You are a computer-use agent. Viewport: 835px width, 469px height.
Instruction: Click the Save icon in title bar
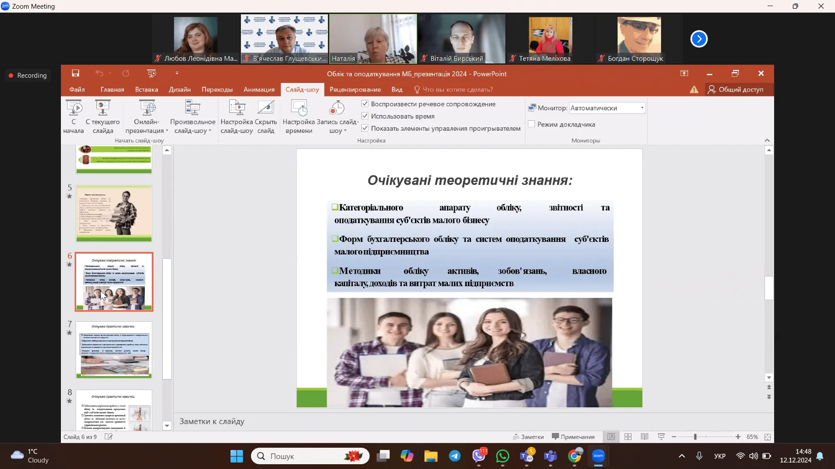76,73
